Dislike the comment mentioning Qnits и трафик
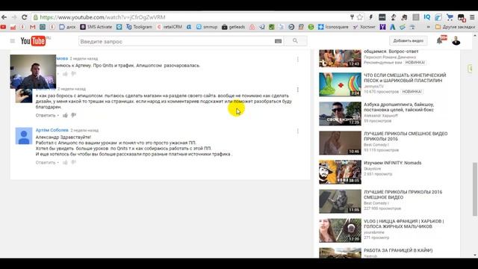This screenshot has width=478, height=269. [74, 74]
